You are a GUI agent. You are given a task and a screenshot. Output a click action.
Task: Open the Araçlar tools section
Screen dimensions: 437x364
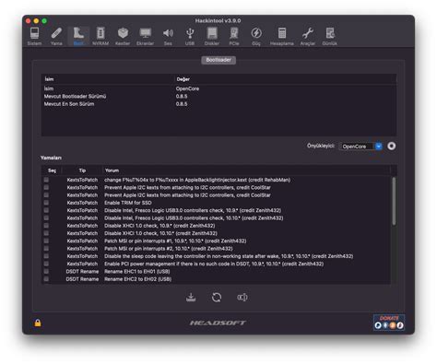tap(308, 36)
